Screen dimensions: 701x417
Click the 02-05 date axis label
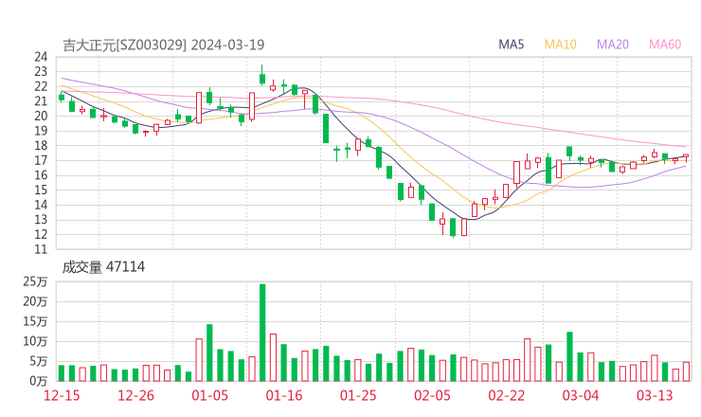point(432,395)
